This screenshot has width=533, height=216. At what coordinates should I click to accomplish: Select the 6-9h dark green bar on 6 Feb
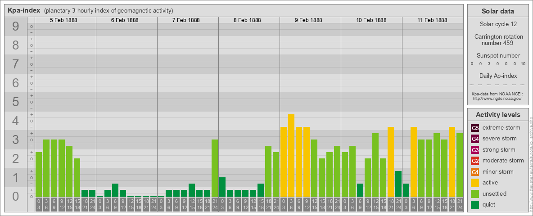pyautogui.click(x=115, y=190)
